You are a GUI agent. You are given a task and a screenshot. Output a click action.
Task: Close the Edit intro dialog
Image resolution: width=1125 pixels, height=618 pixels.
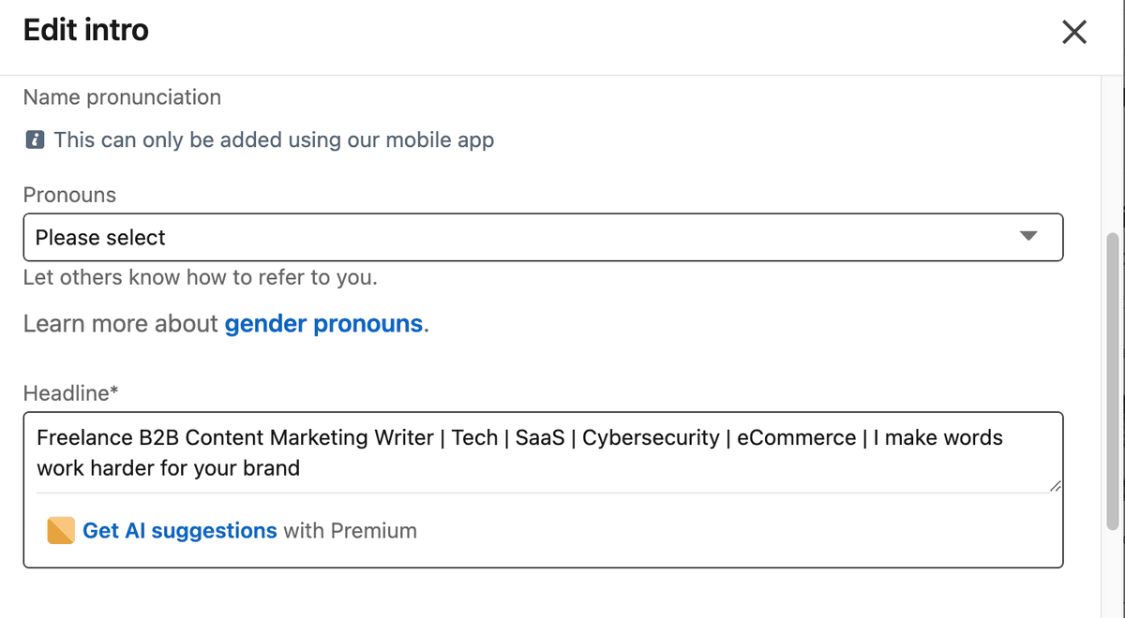click(x=1073, y=32)
